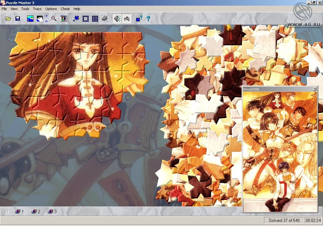Select the magnifying glass zoom tool
323x226 pixels.
click(54, 19)
